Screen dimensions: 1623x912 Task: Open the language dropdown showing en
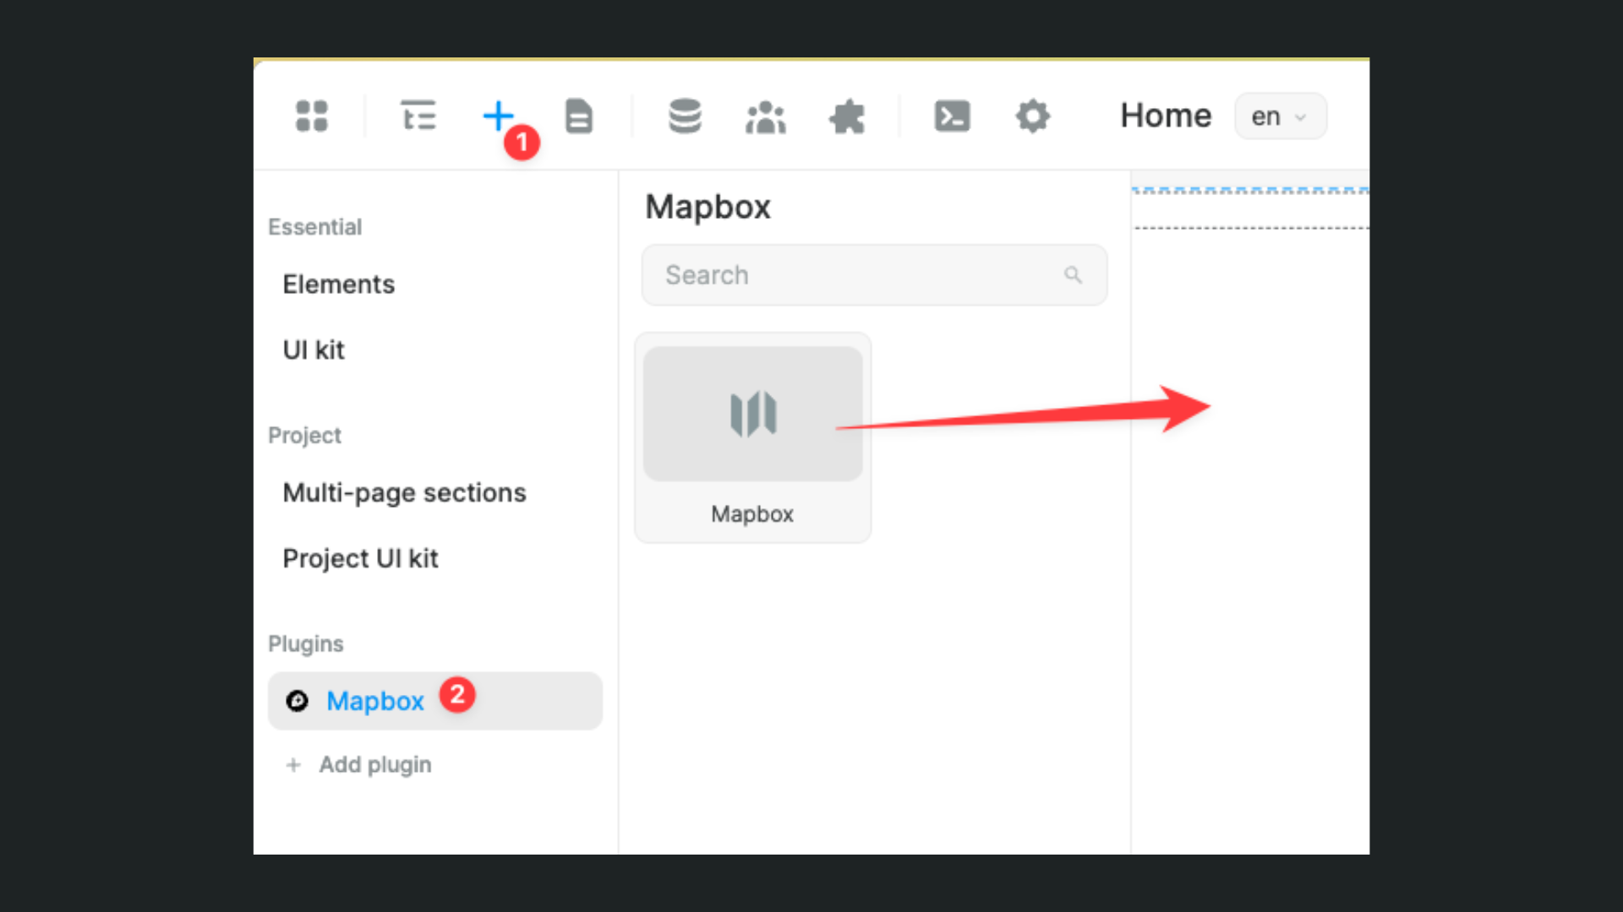[1279, 117]
